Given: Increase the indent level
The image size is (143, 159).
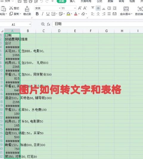Looking at the screenshot, I should [115, 8].
